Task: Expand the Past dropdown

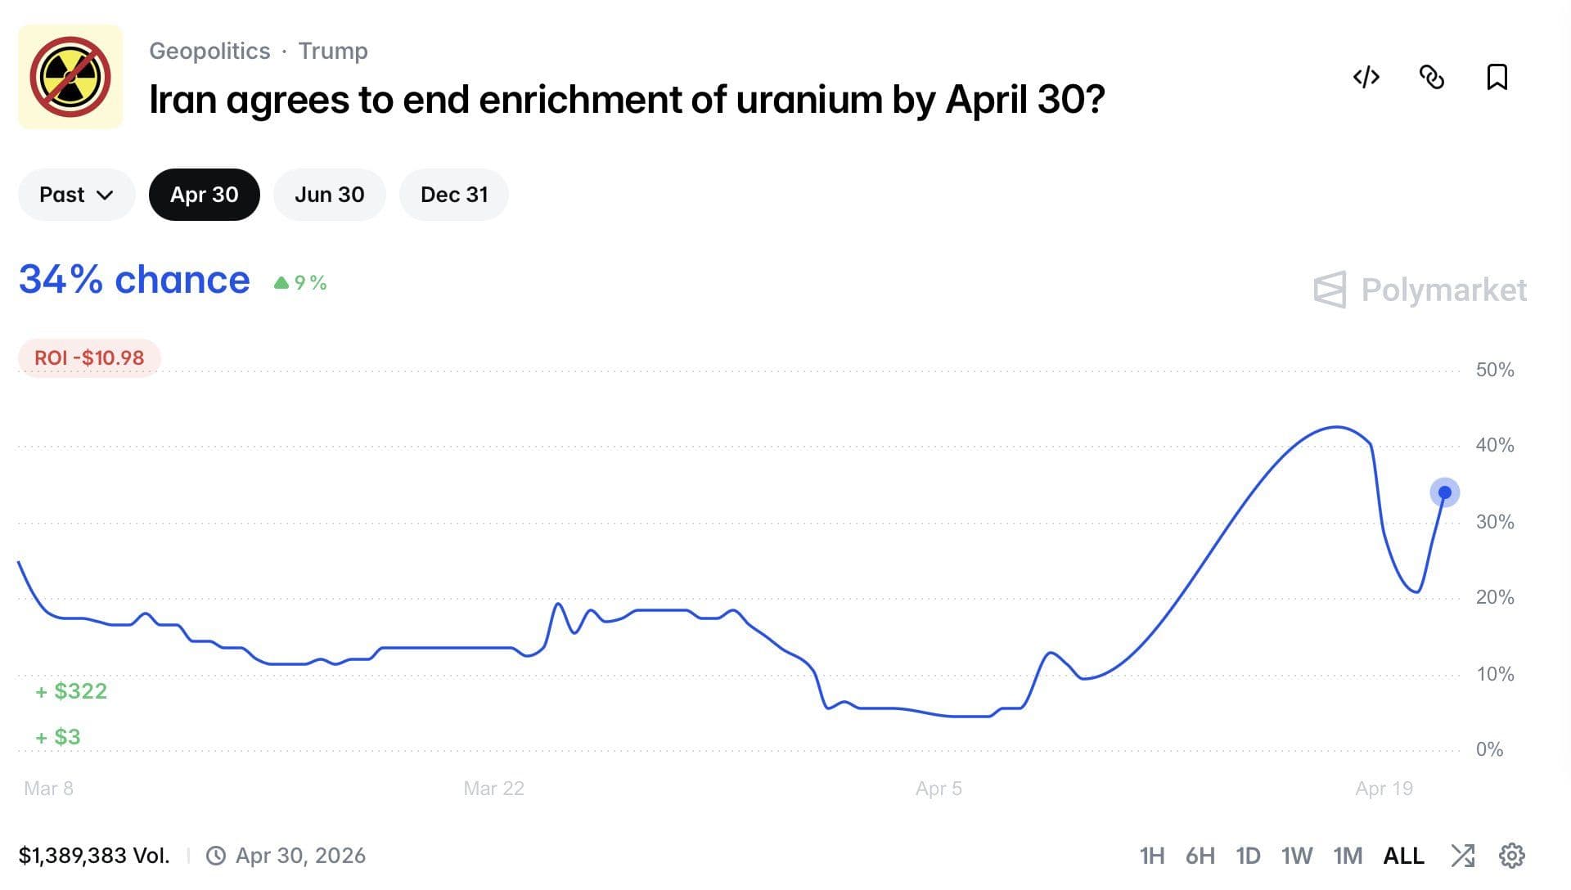Action: [76, 195]
